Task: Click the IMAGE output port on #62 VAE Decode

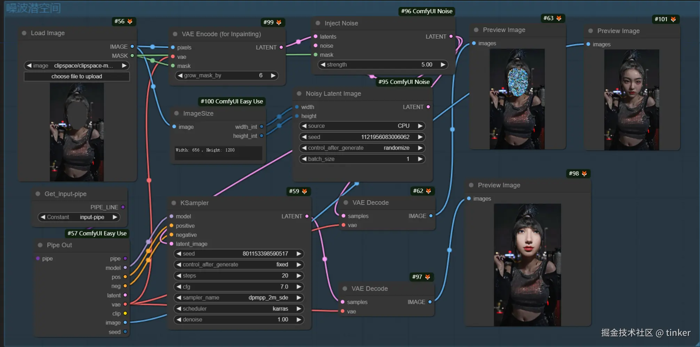Action: point(431,216)
